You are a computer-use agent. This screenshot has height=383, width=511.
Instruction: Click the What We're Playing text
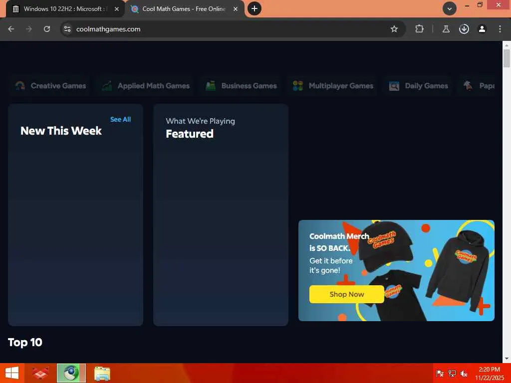pos(201,121)
